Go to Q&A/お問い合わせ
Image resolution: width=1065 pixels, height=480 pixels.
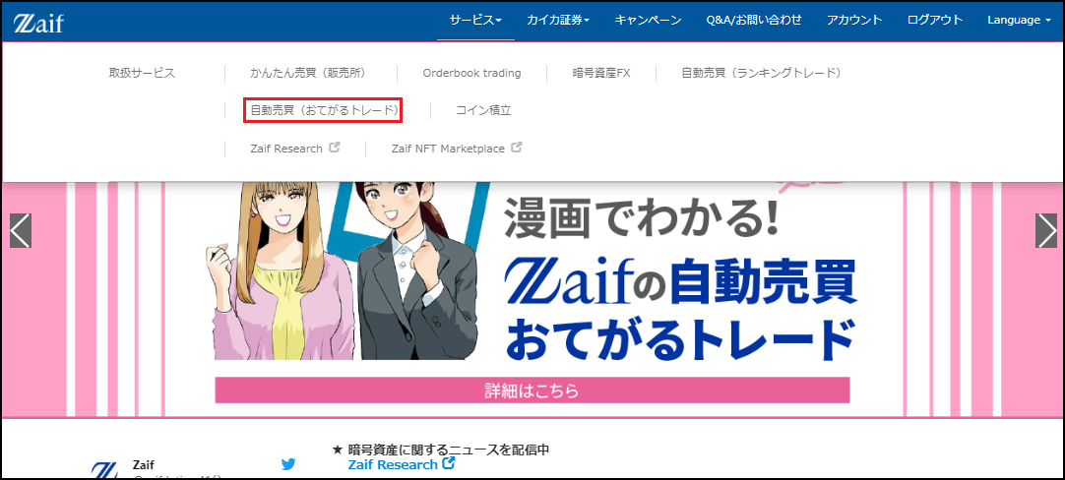tap(754, 21)
